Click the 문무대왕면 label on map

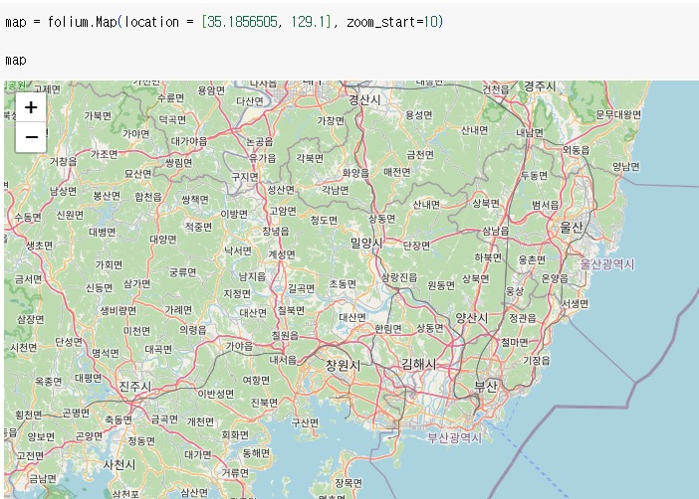click(x=618, y=114)
